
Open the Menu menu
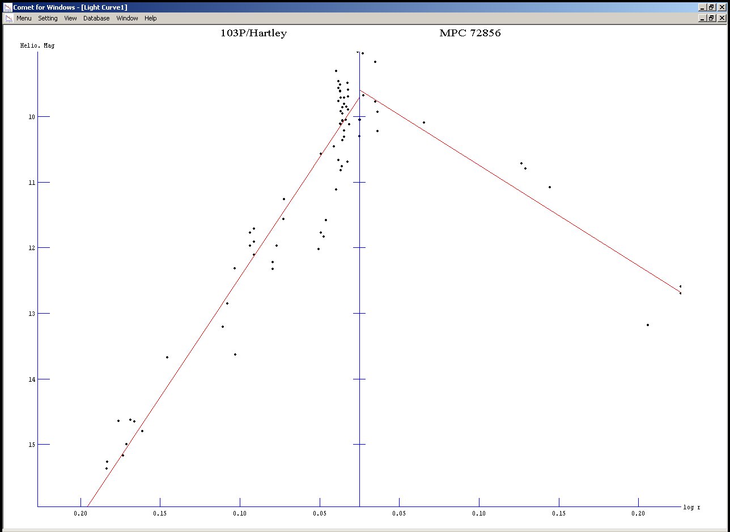[24, 18]
